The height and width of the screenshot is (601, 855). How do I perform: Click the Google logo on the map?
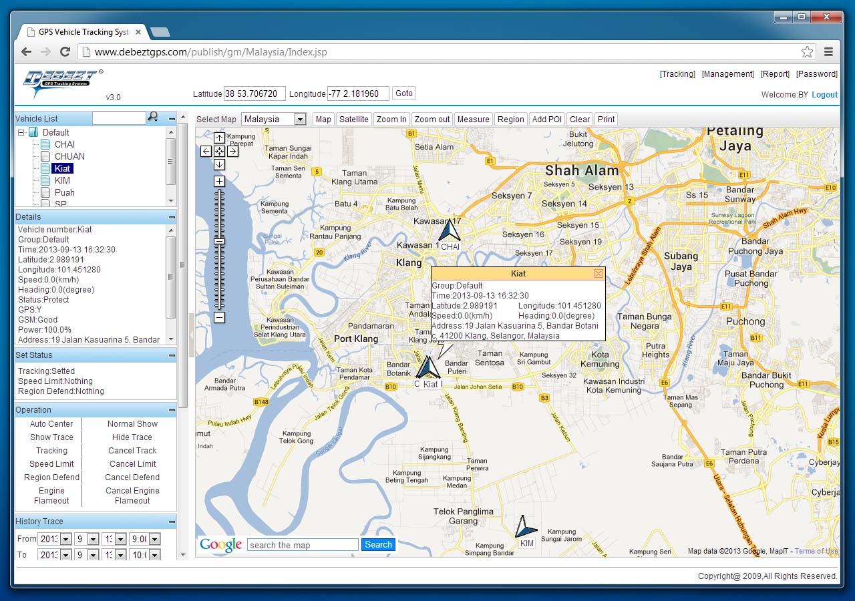(x=220, y=545)
